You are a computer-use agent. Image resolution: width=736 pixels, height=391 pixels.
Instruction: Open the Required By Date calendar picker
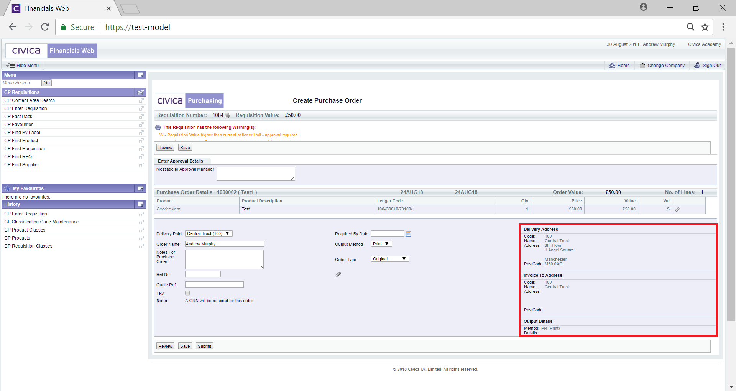coord(408,234)
